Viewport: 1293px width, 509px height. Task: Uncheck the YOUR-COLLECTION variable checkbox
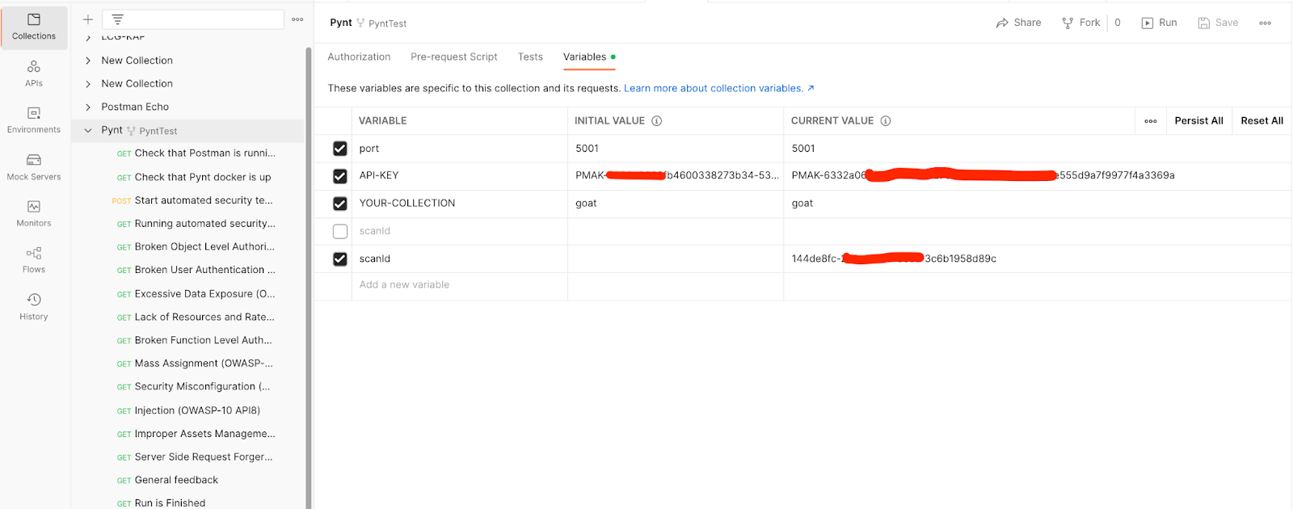pos(340,204)
